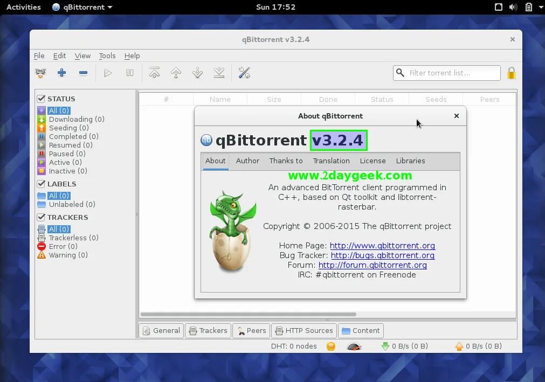
Task: Open the bugs.qbittorrent.org bug tracker link
Action: pos(383,255)
